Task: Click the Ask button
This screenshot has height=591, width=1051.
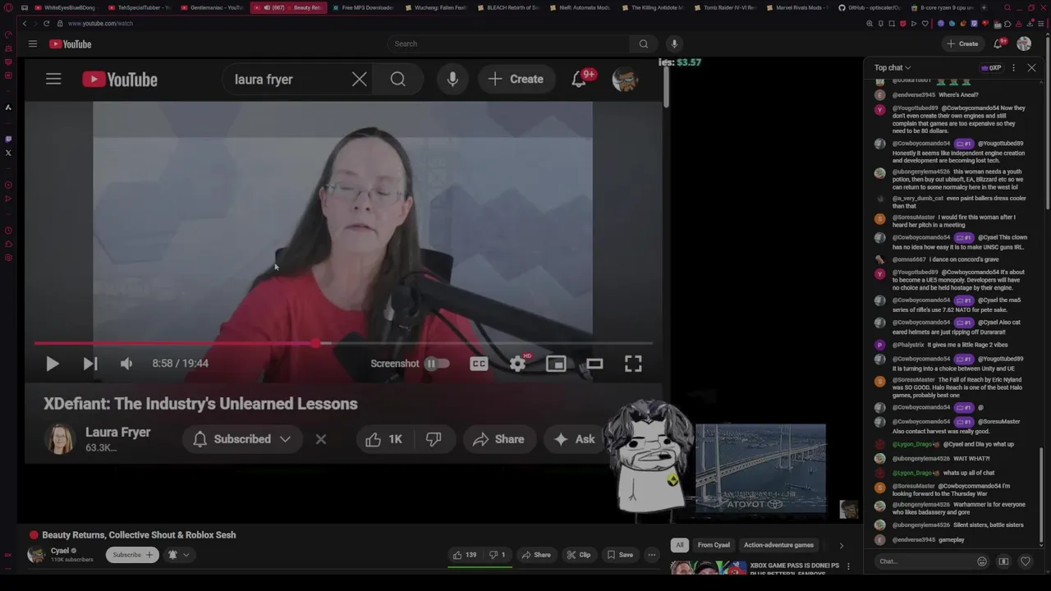Action: [x=575, y=439]
